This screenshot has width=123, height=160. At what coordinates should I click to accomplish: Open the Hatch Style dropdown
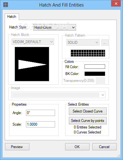click(x=54, y=27)
